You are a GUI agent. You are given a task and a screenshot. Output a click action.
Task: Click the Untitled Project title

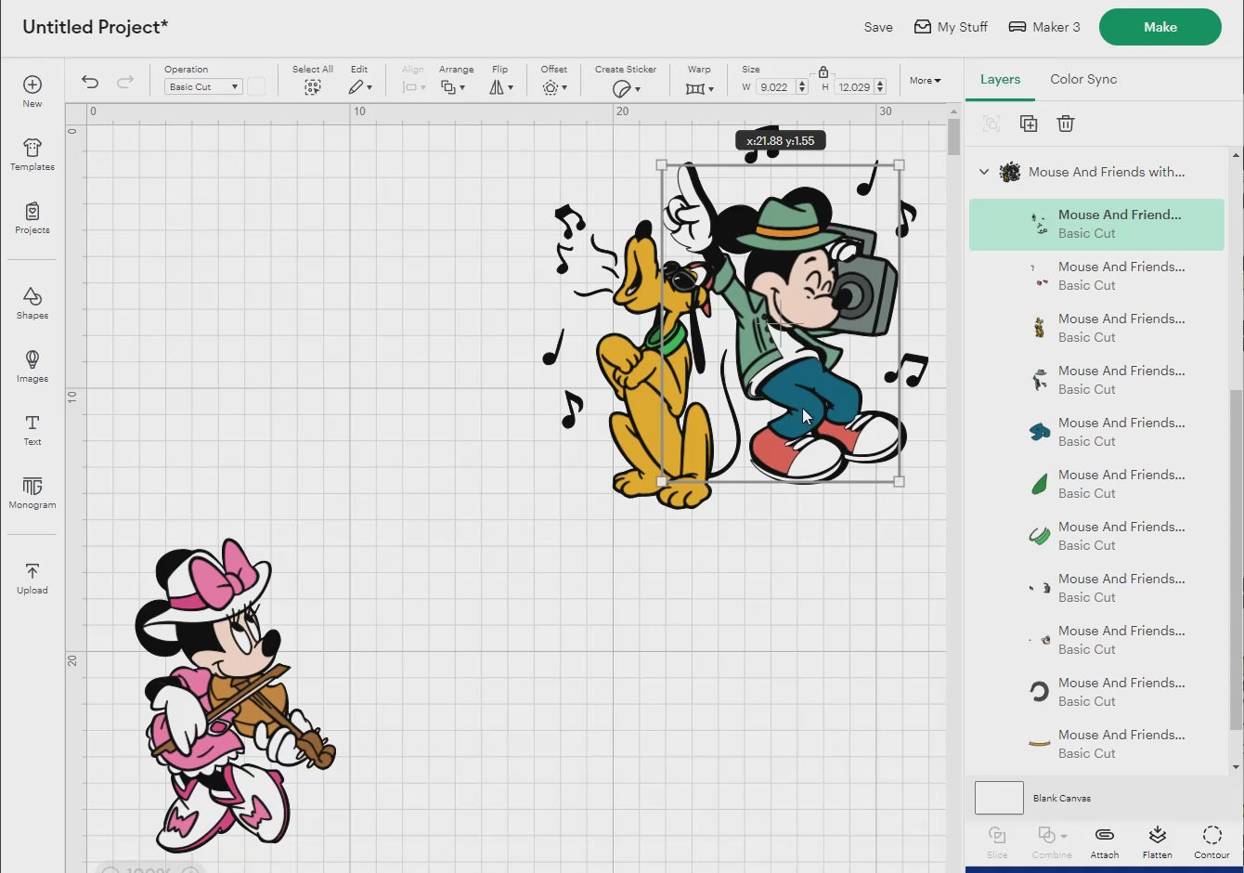[95, 27]
